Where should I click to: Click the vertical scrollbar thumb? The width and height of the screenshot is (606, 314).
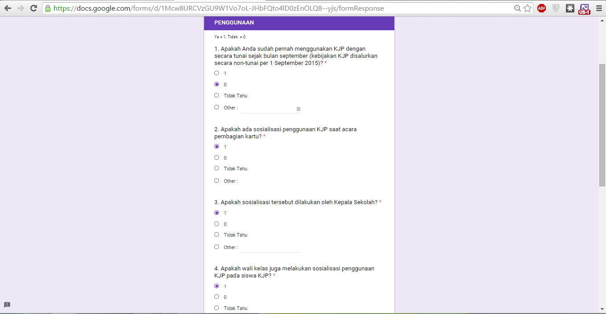coord(602,125)
